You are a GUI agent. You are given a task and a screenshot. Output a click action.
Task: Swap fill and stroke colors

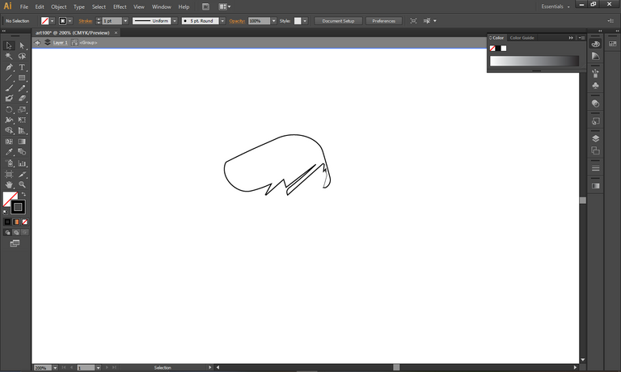pos(23,194)
